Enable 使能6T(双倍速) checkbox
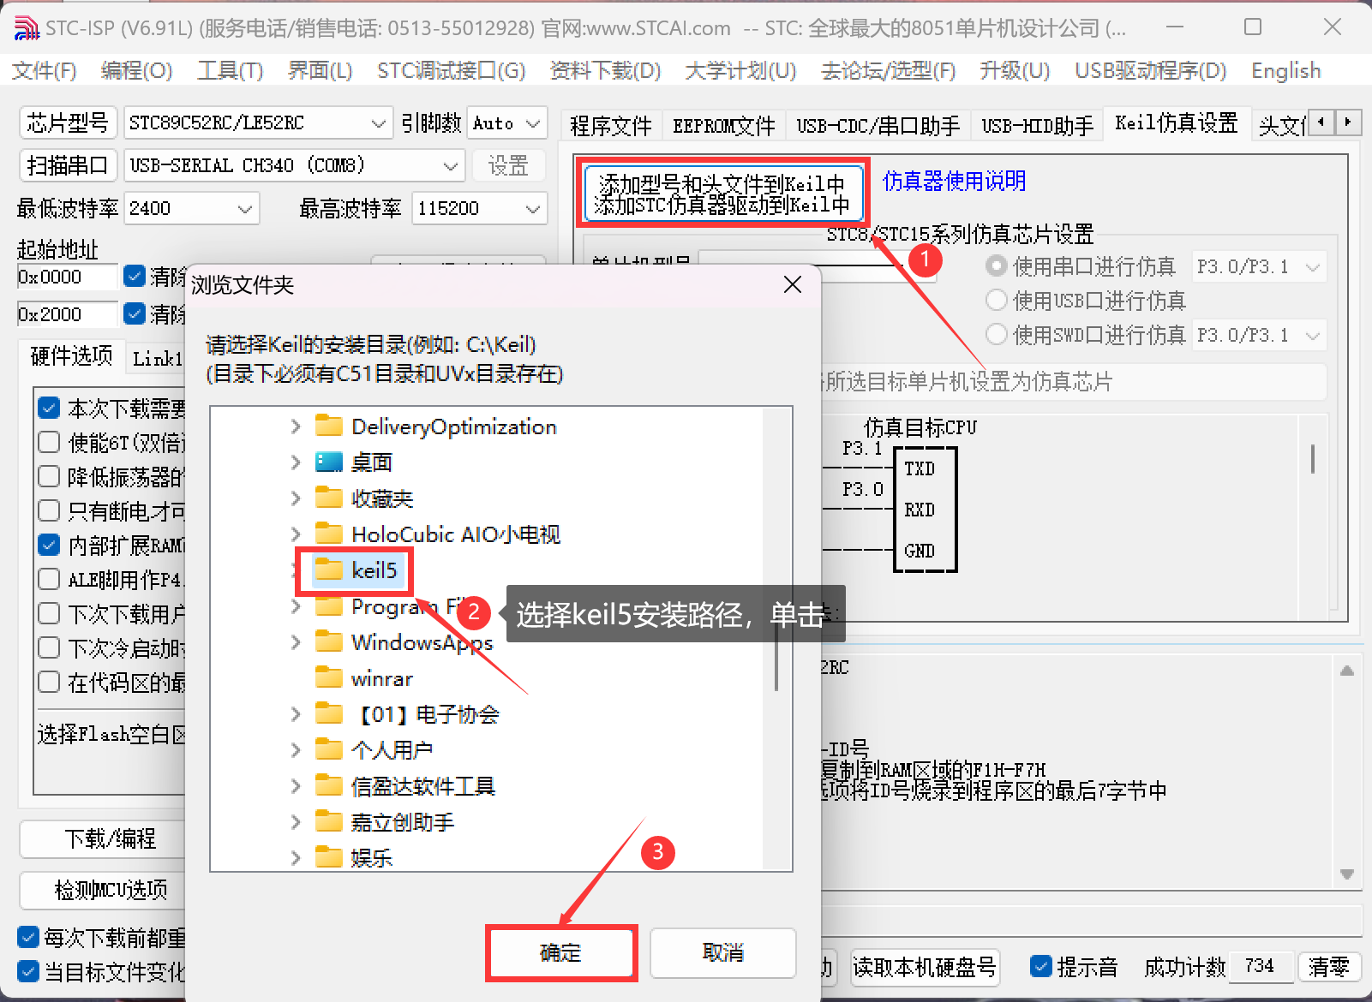 tap(49, 442)
